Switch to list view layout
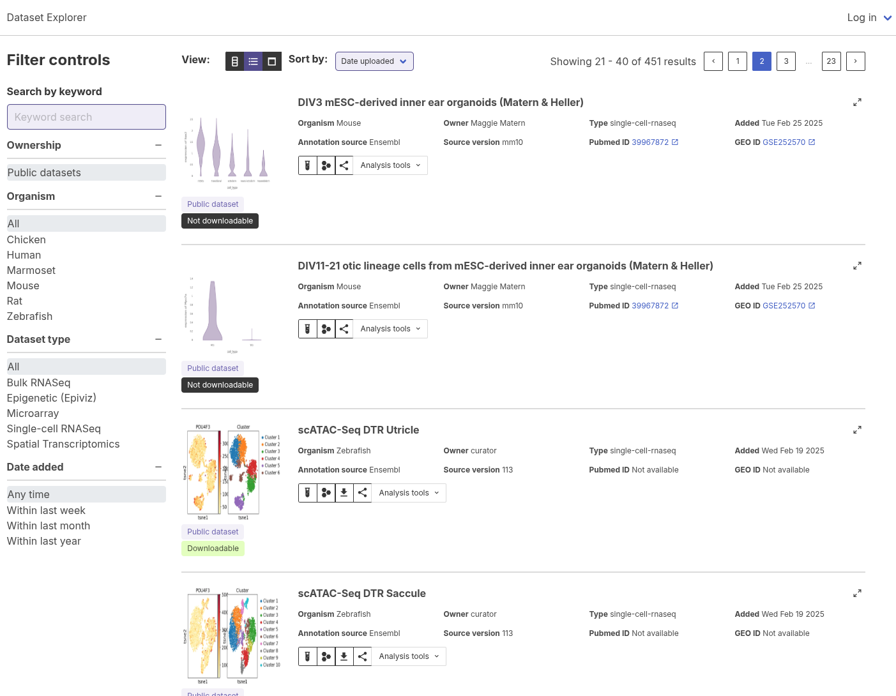The height and width of the screenshot is (696, 896). (253, 61)
